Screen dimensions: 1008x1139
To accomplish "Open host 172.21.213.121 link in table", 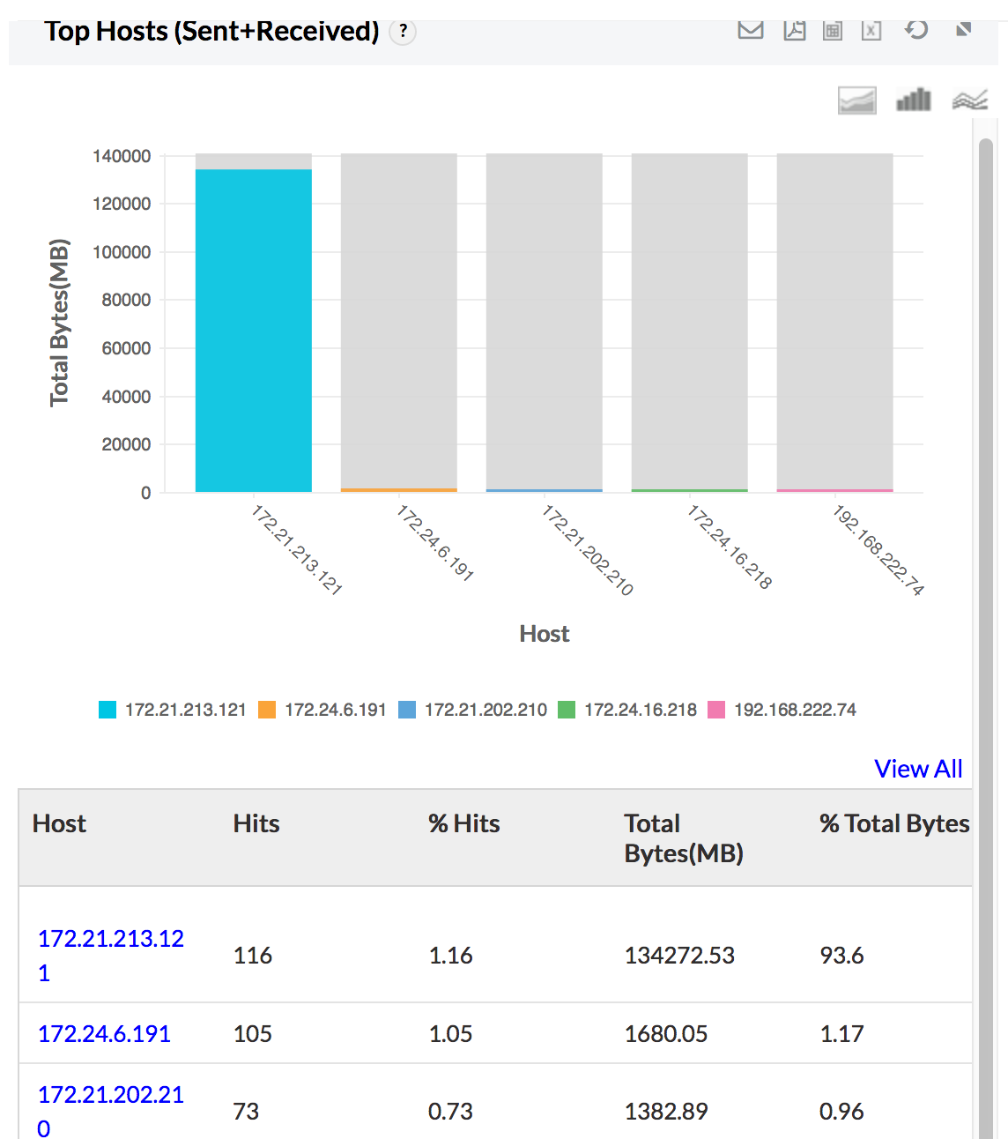I will click(x=110, y=939).
